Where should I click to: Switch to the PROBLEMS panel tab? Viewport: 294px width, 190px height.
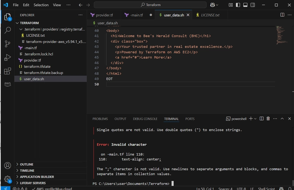click(x=100, y=119)
